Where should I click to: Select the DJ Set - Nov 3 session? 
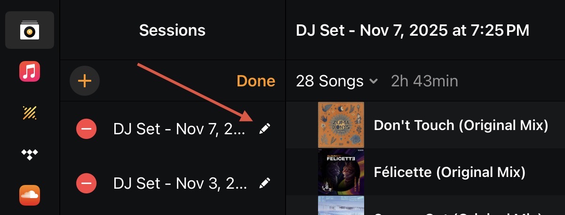(x=180, y=183)
